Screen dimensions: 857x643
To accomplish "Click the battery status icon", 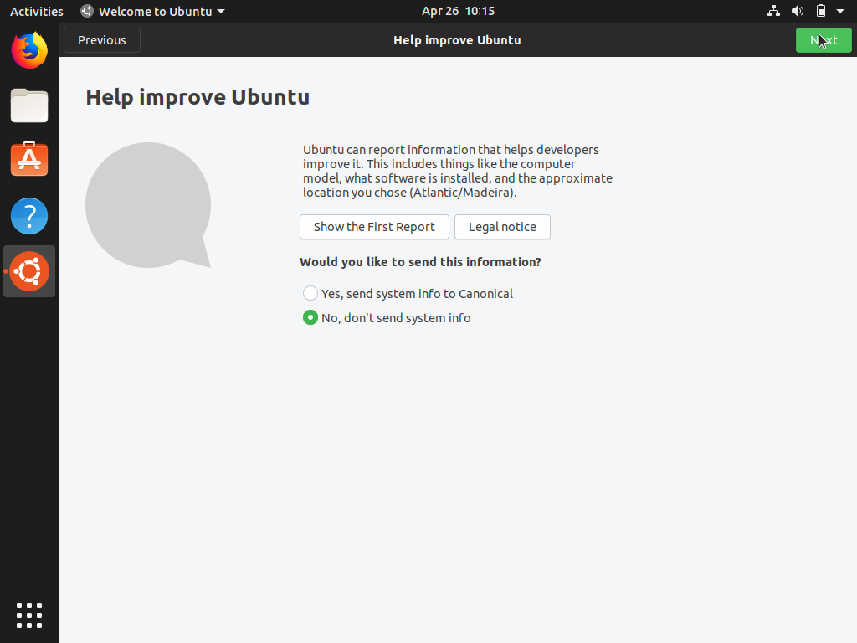I will (x=821, y=11).
